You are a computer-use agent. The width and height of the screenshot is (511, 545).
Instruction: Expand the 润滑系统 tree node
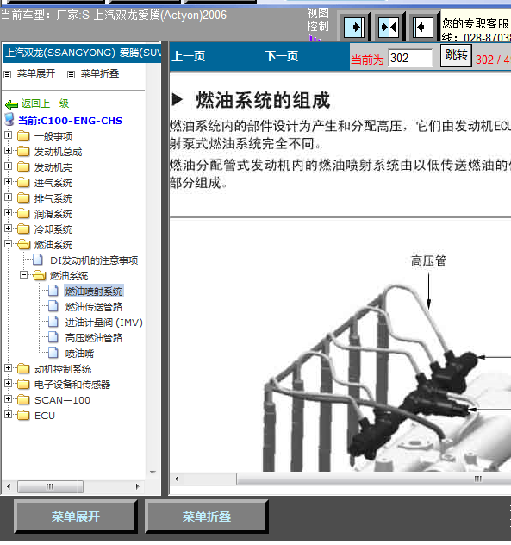(9, 212)
